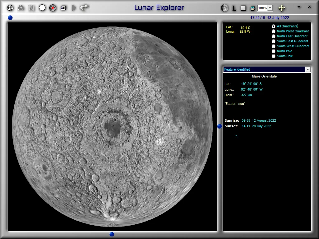Click Mare Orientale dark basin on map
The width and height of the screenshot is (319, 239).
click(112, 129)
